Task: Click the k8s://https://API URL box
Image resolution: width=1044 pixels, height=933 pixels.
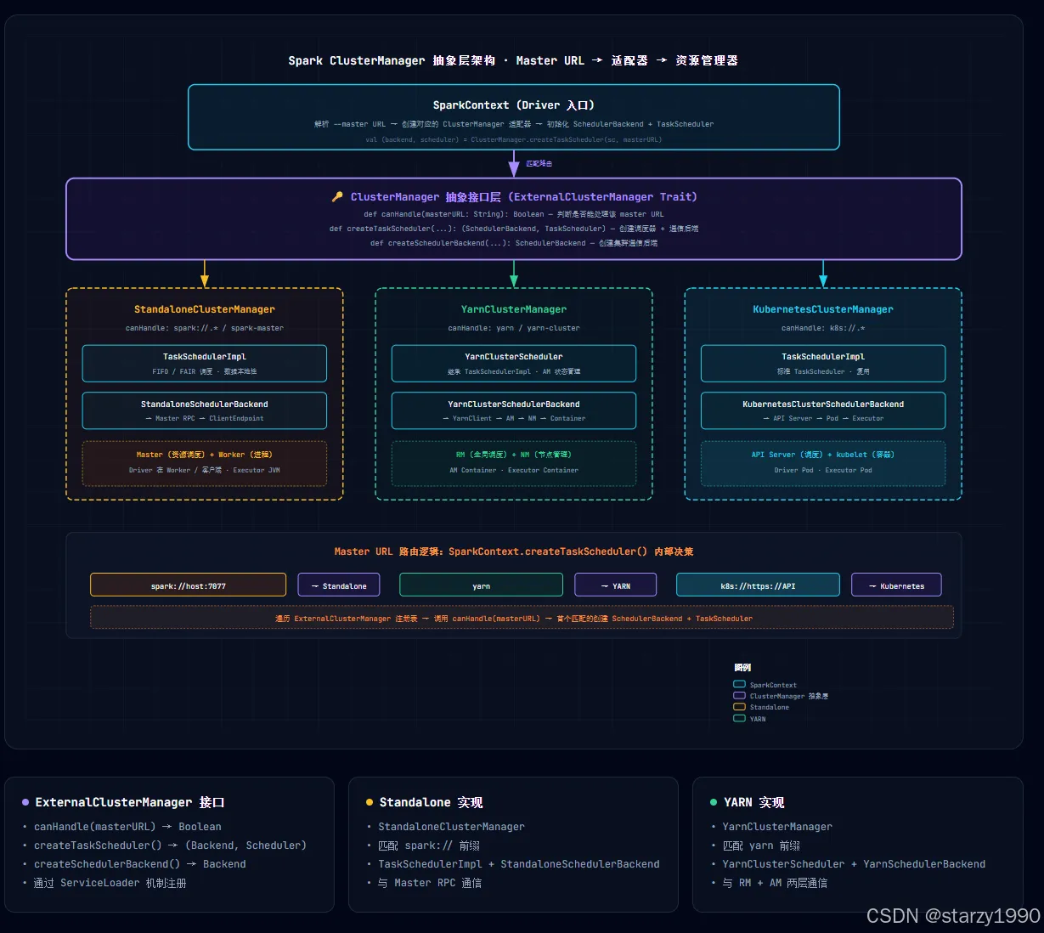Action: click(x=758, y=585)
